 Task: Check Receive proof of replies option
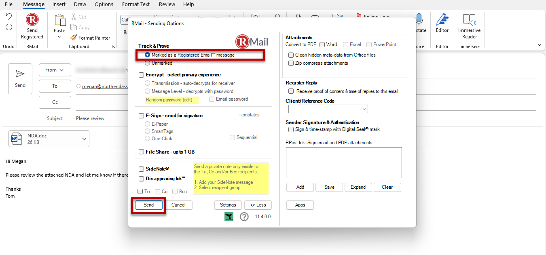coord(291,91)
